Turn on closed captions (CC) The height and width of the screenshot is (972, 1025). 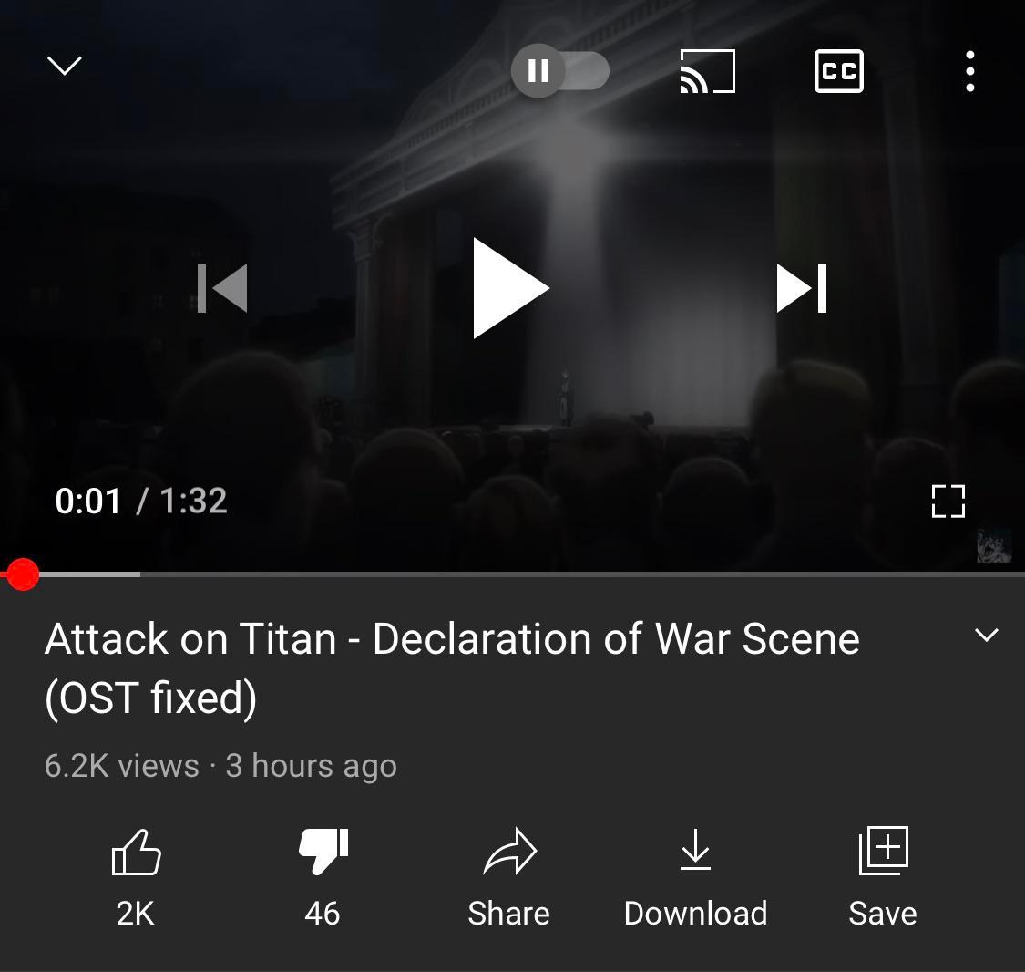(x=839, y=70)
